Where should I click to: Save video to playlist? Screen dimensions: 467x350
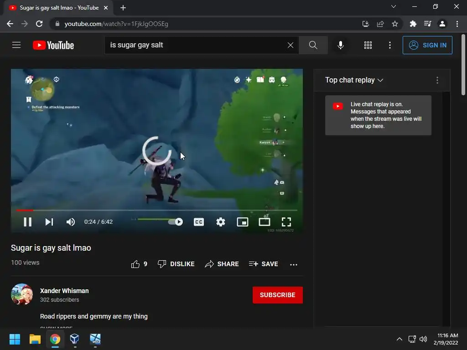(x=263, y=264)
